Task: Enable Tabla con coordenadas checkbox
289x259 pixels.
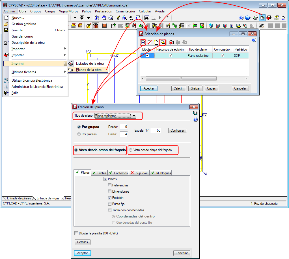Action: pos(109,210)
